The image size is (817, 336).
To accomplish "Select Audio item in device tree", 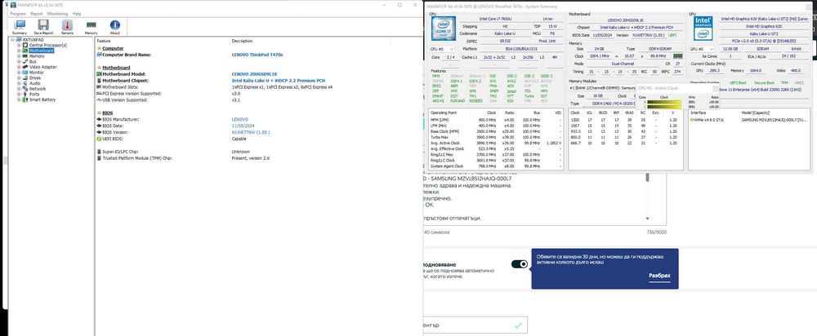I will tap(35, 83).
